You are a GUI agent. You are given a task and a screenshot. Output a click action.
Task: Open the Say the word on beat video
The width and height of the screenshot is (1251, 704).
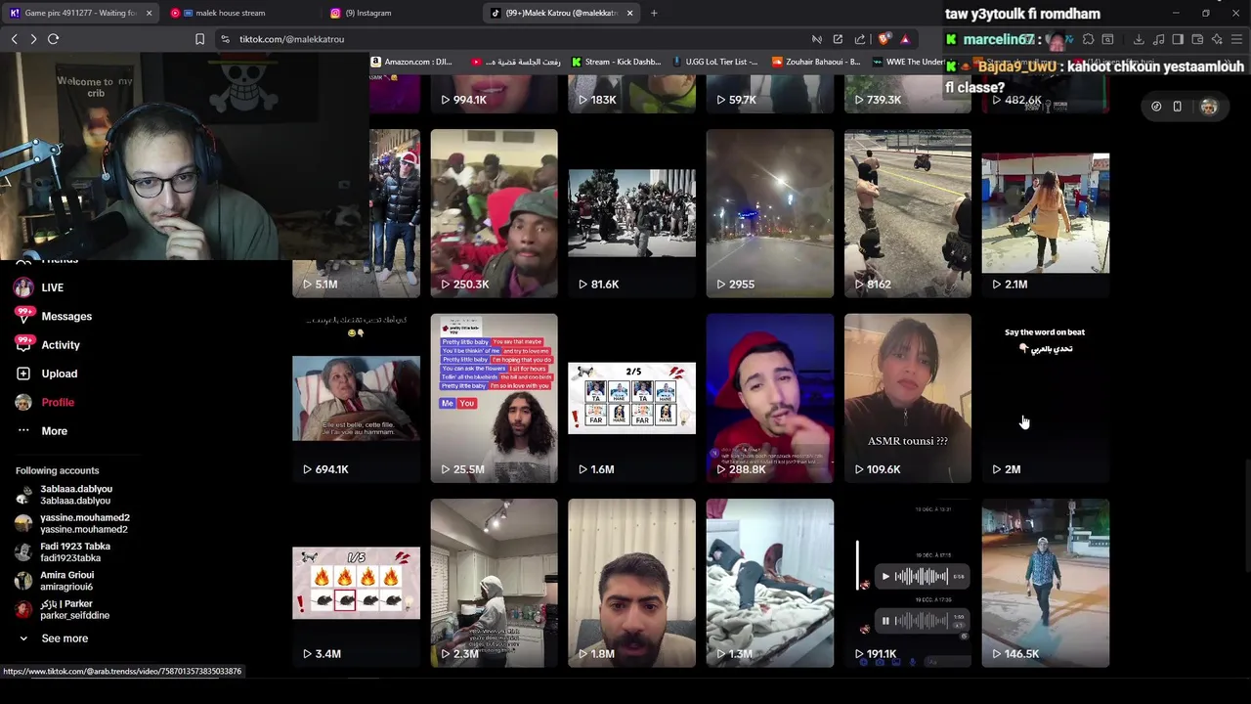pyautogui.click(x=1045, y=398)
